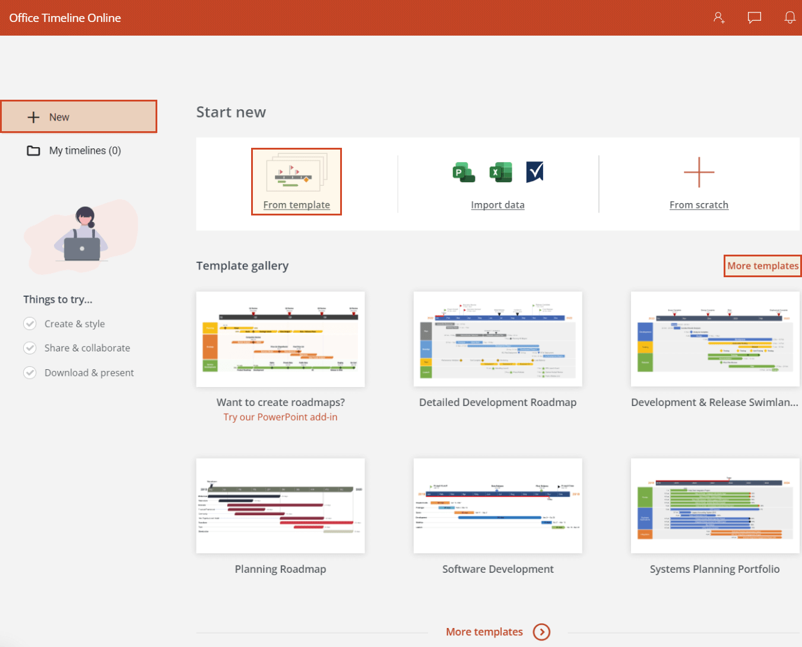Expand templates using the circled arrow button
Image resolution: width=802 pixels, height=647 pixels.
tap(541, 632)
